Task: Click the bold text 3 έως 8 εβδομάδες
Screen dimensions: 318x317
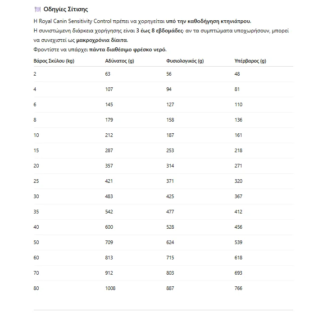Action: (x=159, y=31)
